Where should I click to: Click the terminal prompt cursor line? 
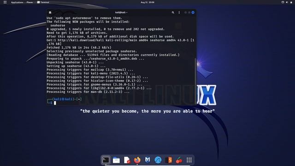55,103
